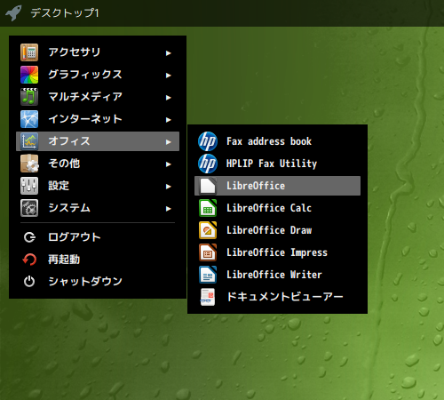The width and height of the screenshot is (444, 400).
Task: Open the ドキュメントビューアー document viewer icon
Action: (208, 297)
